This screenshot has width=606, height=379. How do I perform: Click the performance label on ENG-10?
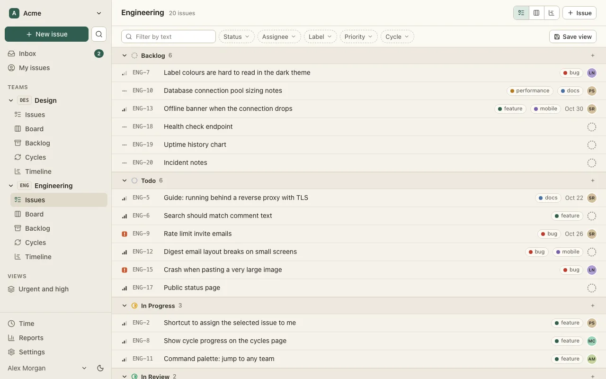(x=530, y=91)
